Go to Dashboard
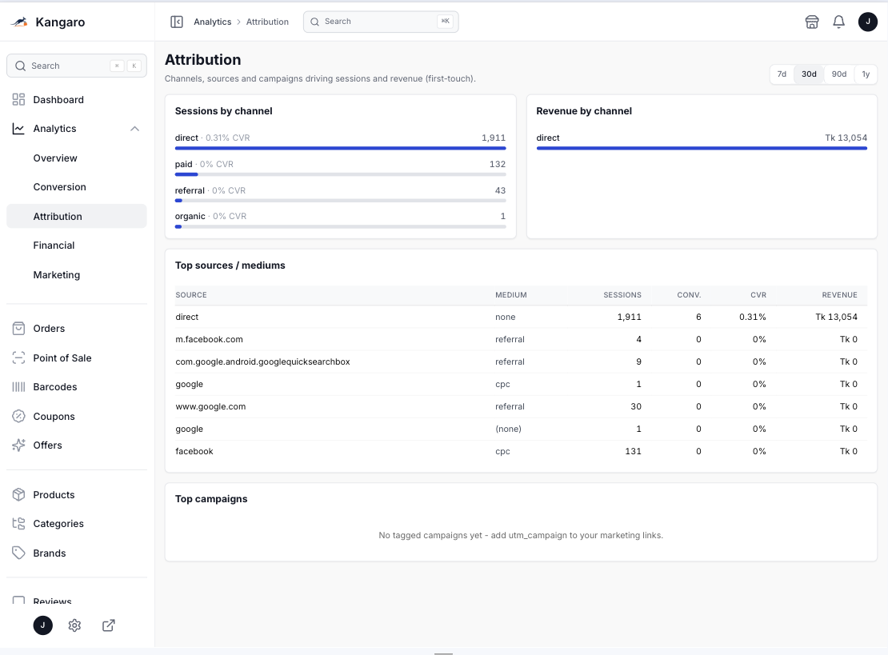This screenshot has width=888, height=655. tap(77, 100)
